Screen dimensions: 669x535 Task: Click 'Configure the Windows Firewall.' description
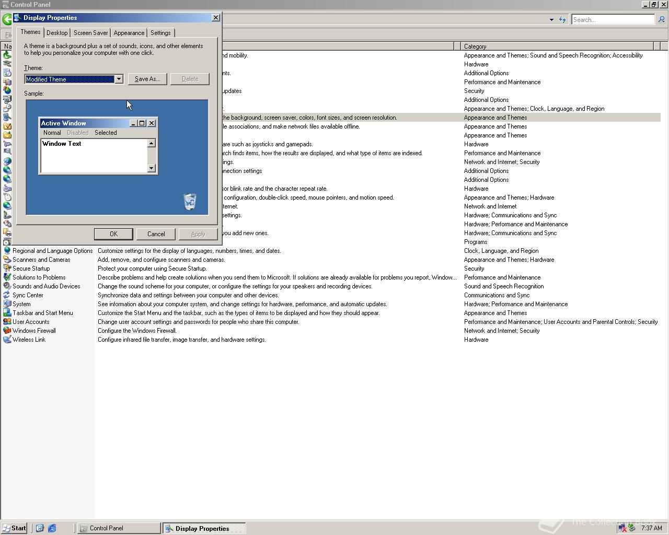click(x=137, y=331)
